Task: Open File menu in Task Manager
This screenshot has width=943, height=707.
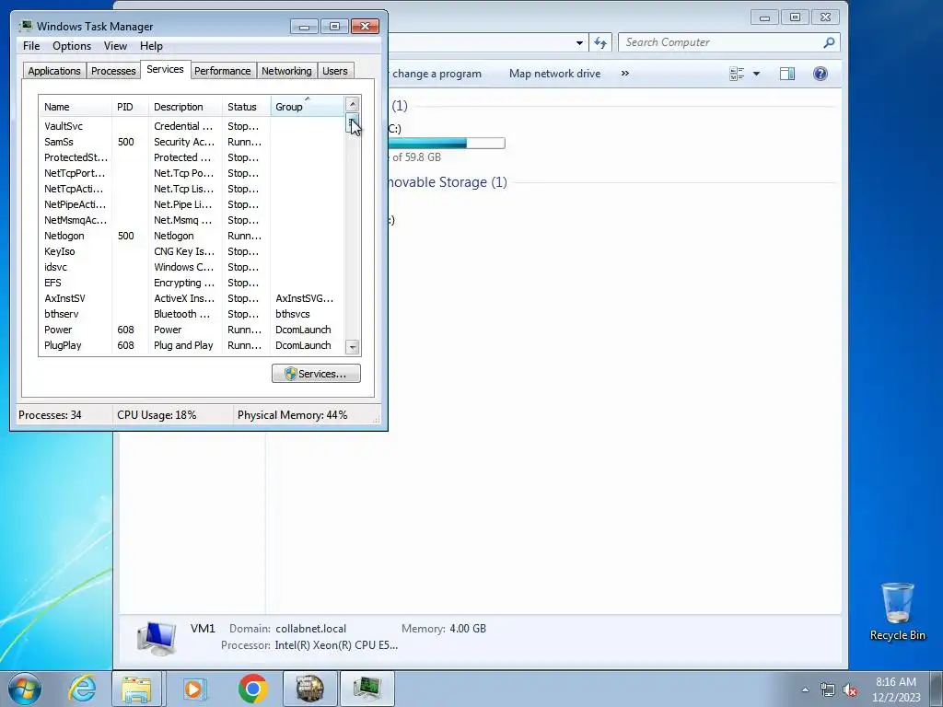Action: (31, 46)
